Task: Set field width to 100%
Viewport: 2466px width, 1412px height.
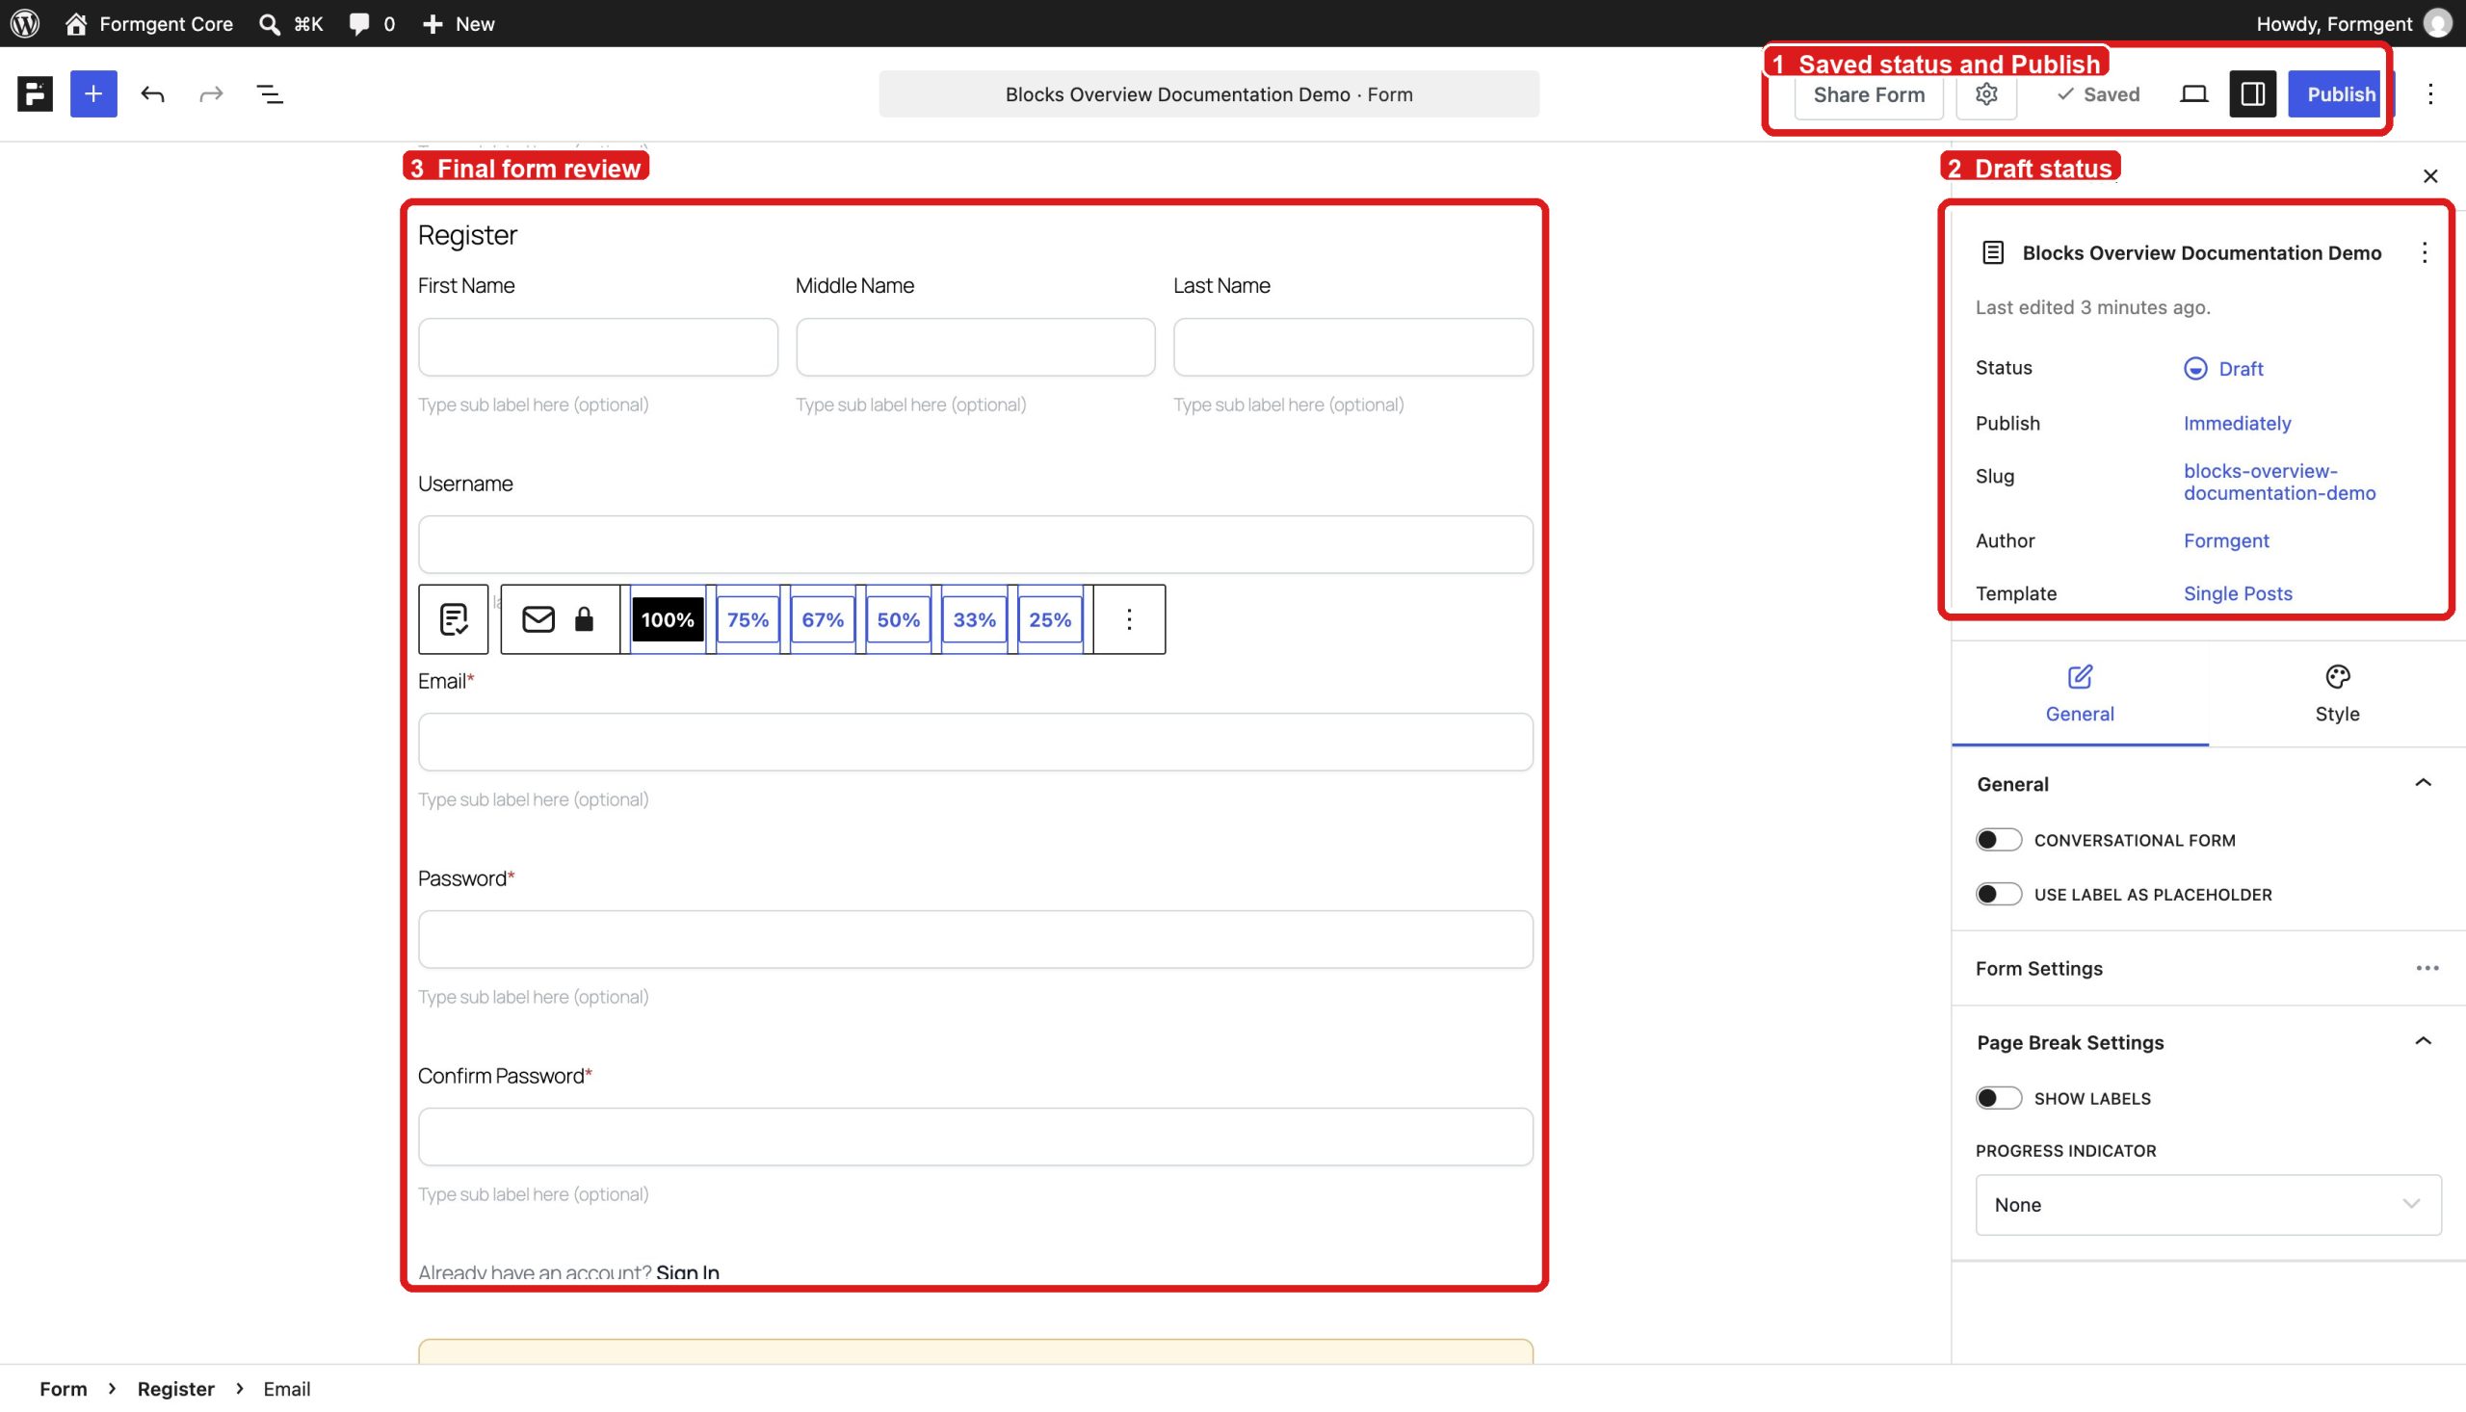Action: [668, 619]
